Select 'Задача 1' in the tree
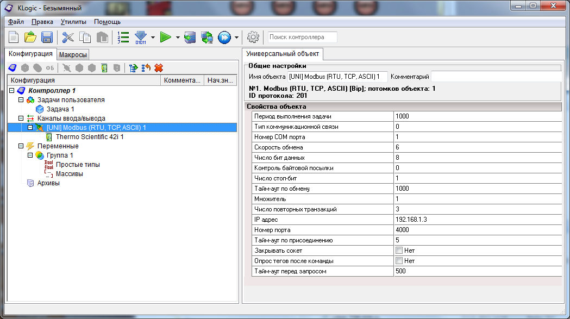The image size is (570, 319). (x=60, y=109)
